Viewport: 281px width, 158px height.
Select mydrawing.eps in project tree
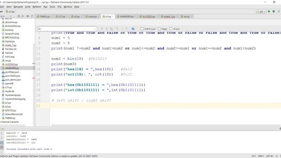(x=13, y=95)
